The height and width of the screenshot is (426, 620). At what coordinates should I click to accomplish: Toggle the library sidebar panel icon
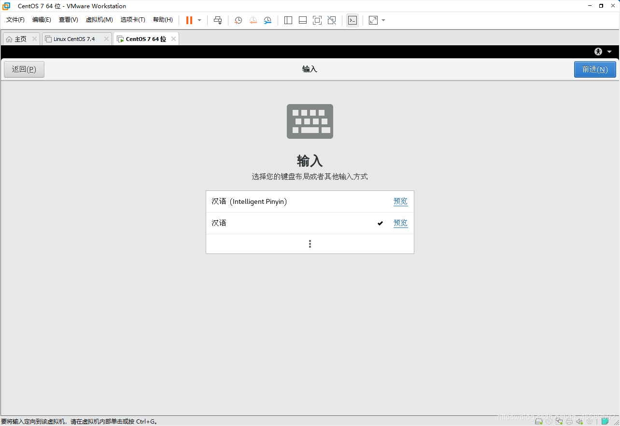pyautogui.click(x=288, y=20)
